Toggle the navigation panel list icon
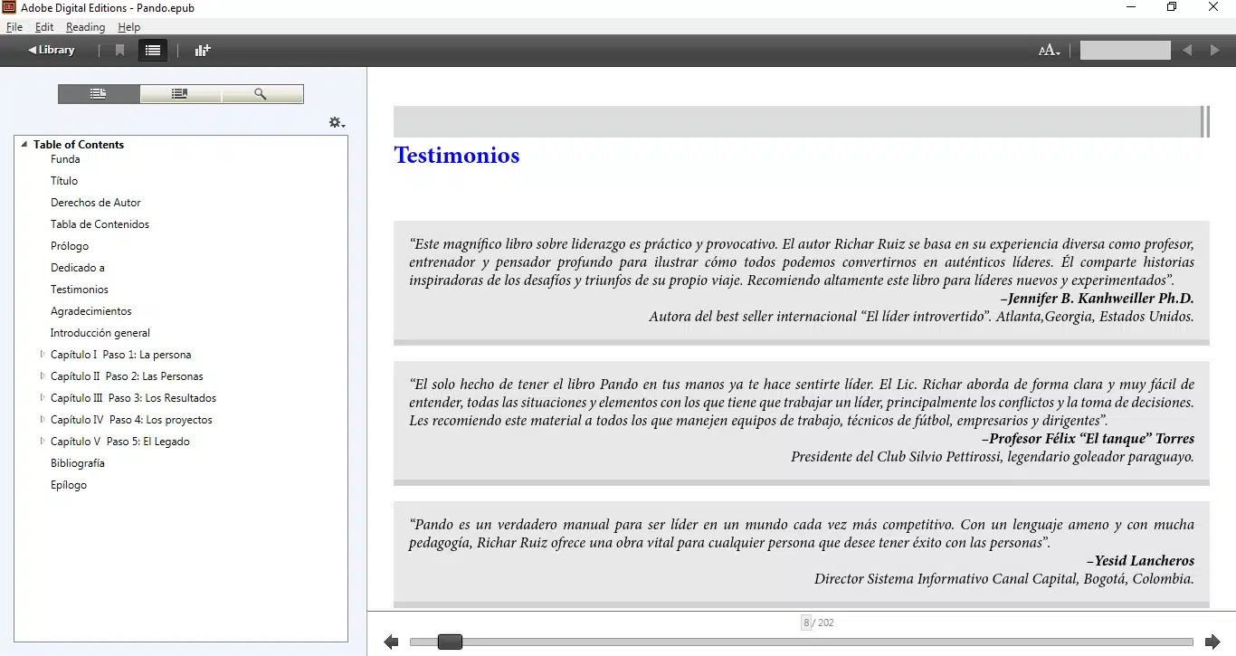This screenshot has width=1236, height=656. point(153,51)
